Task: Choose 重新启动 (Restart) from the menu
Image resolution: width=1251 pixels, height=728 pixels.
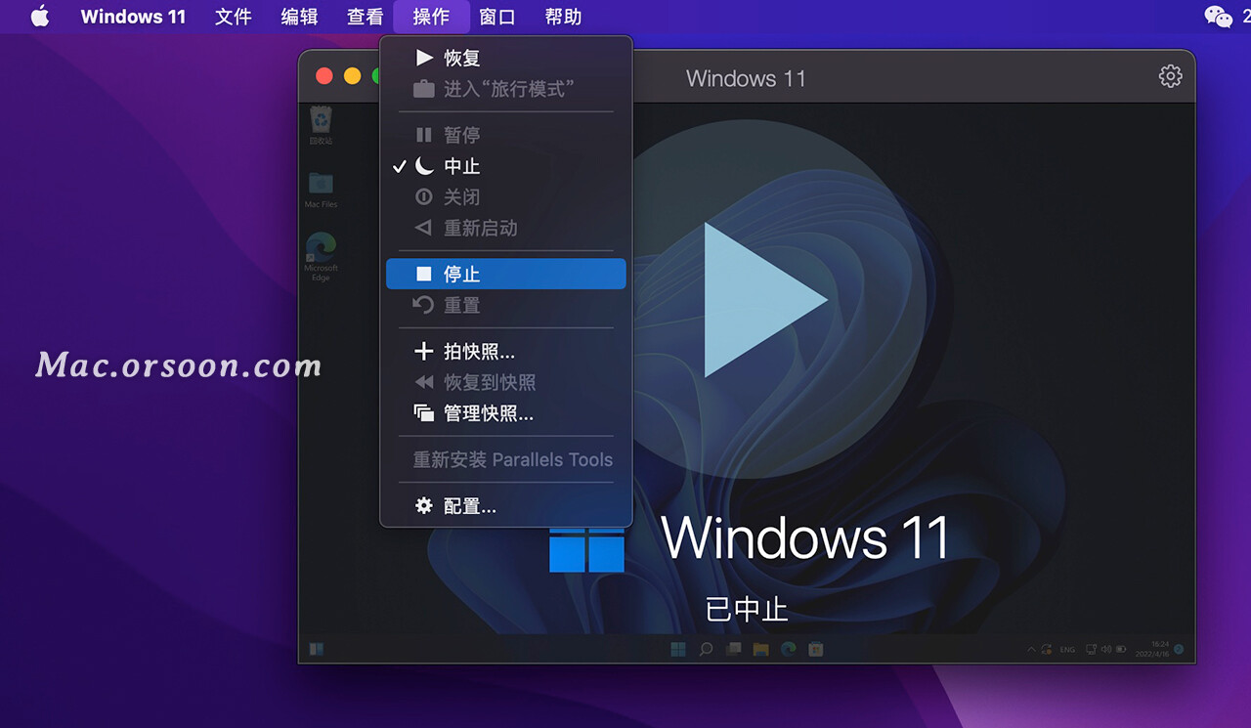Action: point(506,228)
